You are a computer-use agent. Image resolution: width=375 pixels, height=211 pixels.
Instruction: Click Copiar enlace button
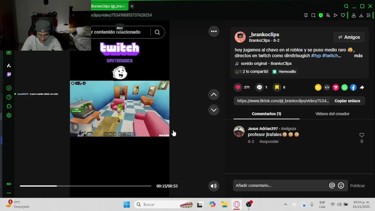pyautogui.click(x=347, y=101)
